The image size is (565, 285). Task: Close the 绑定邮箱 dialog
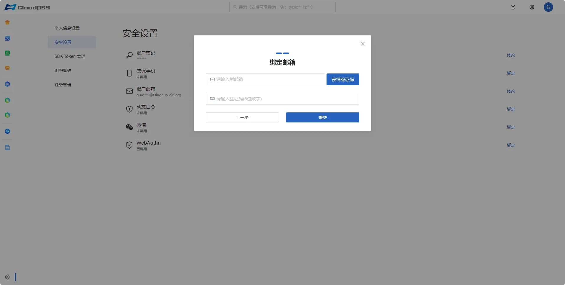pyautogui.click(x=363, y=44)
